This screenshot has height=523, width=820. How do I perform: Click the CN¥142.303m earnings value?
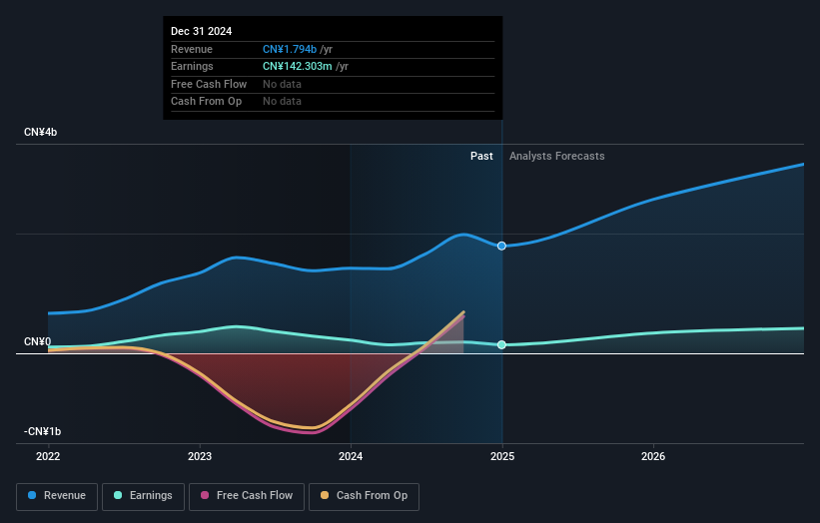(297, 66)
